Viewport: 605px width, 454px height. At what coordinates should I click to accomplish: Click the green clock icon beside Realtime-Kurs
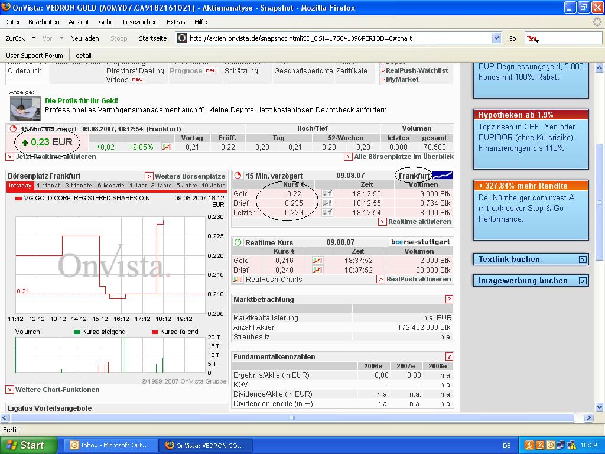pyautogui.click(x=237, y=242)
